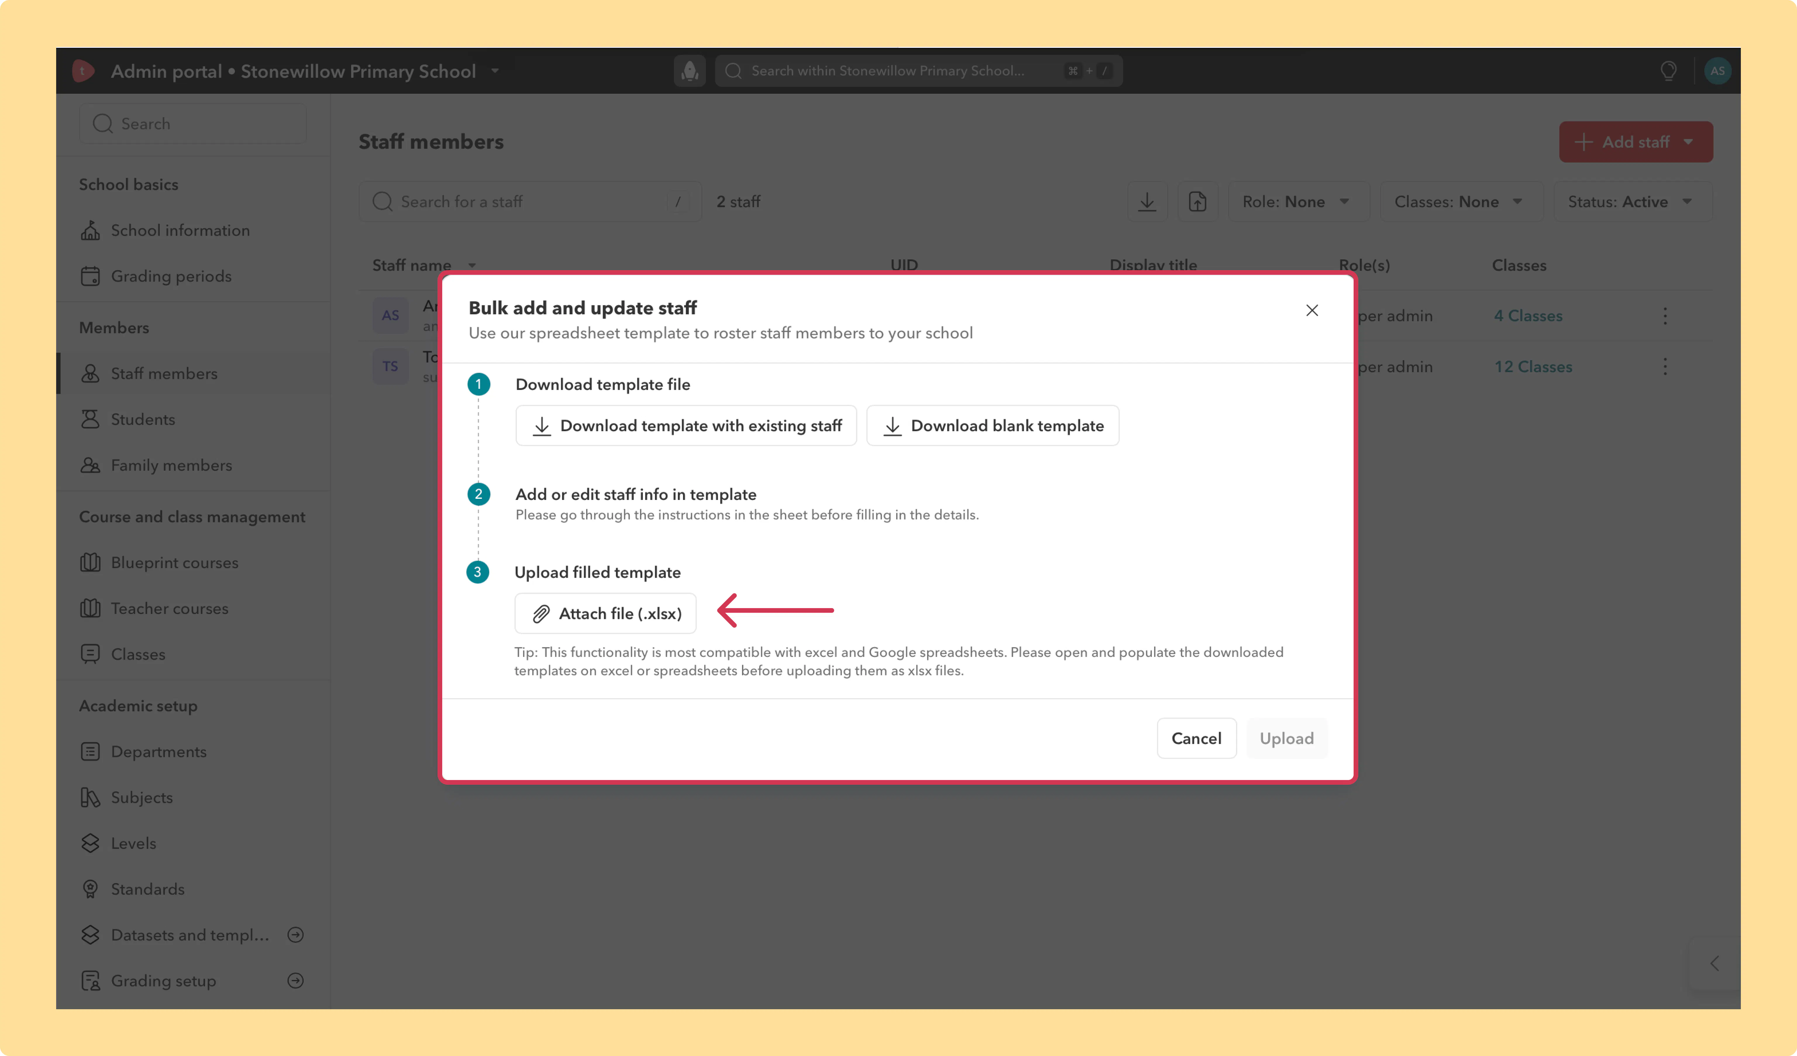Click the Role(s) column header
Image resolution: width=1797 pixels, height=1056 pixels.
(1364, 265)
